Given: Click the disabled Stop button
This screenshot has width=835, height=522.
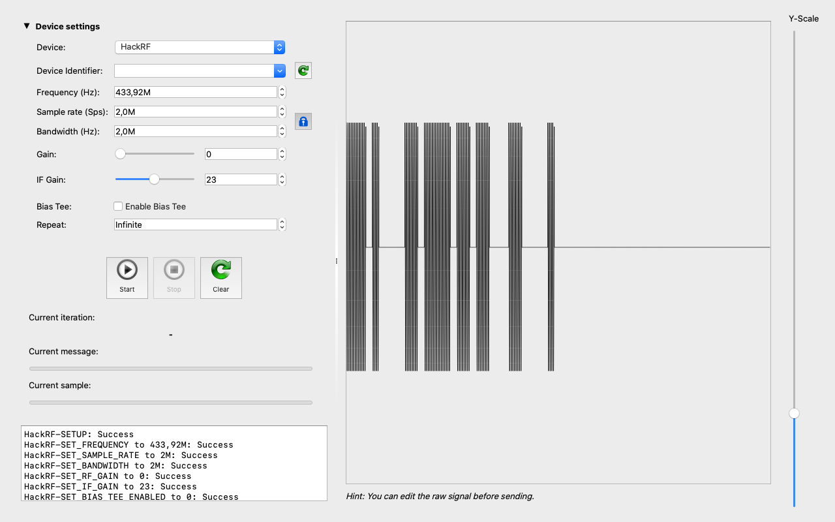Looking at the screenshot, I should [x=174, y=277].
